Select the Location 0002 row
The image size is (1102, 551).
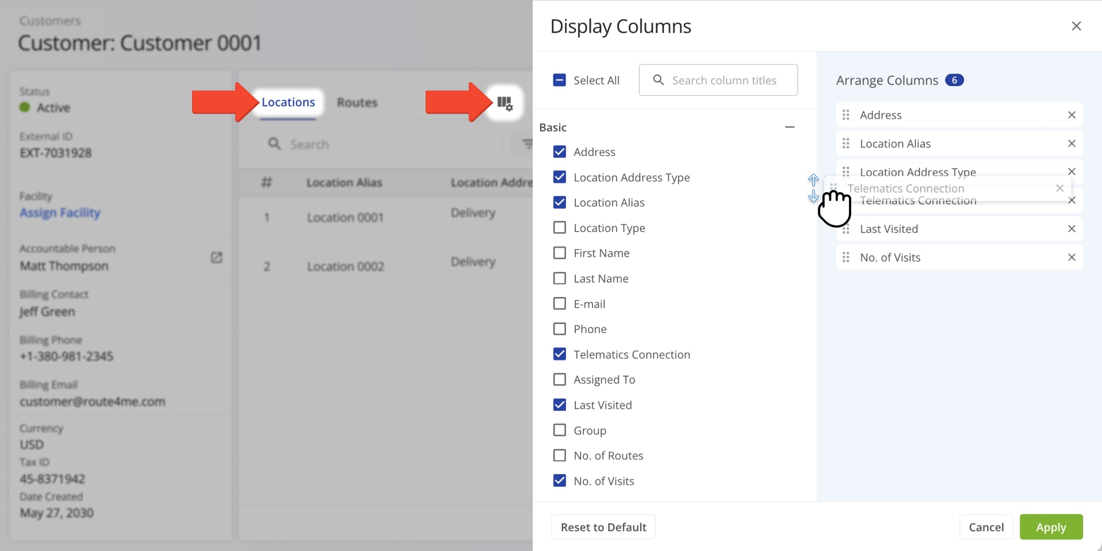[x=386, y=266]
